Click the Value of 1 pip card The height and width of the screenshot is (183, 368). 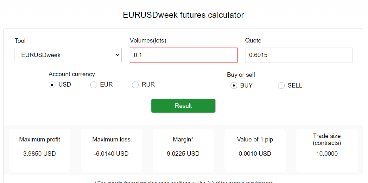coord(255,150)
